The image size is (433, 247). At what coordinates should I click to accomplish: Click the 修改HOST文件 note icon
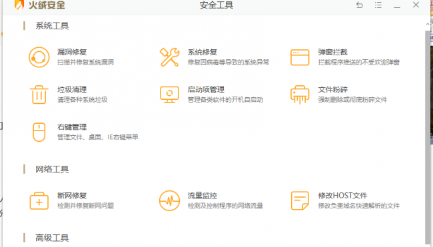pyautogui.click(x=300, y=200)
